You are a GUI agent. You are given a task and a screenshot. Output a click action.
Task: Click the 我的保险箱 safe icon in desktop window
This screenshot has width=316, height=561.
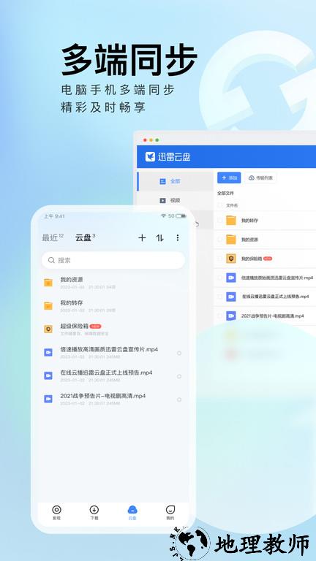point(231,259)
